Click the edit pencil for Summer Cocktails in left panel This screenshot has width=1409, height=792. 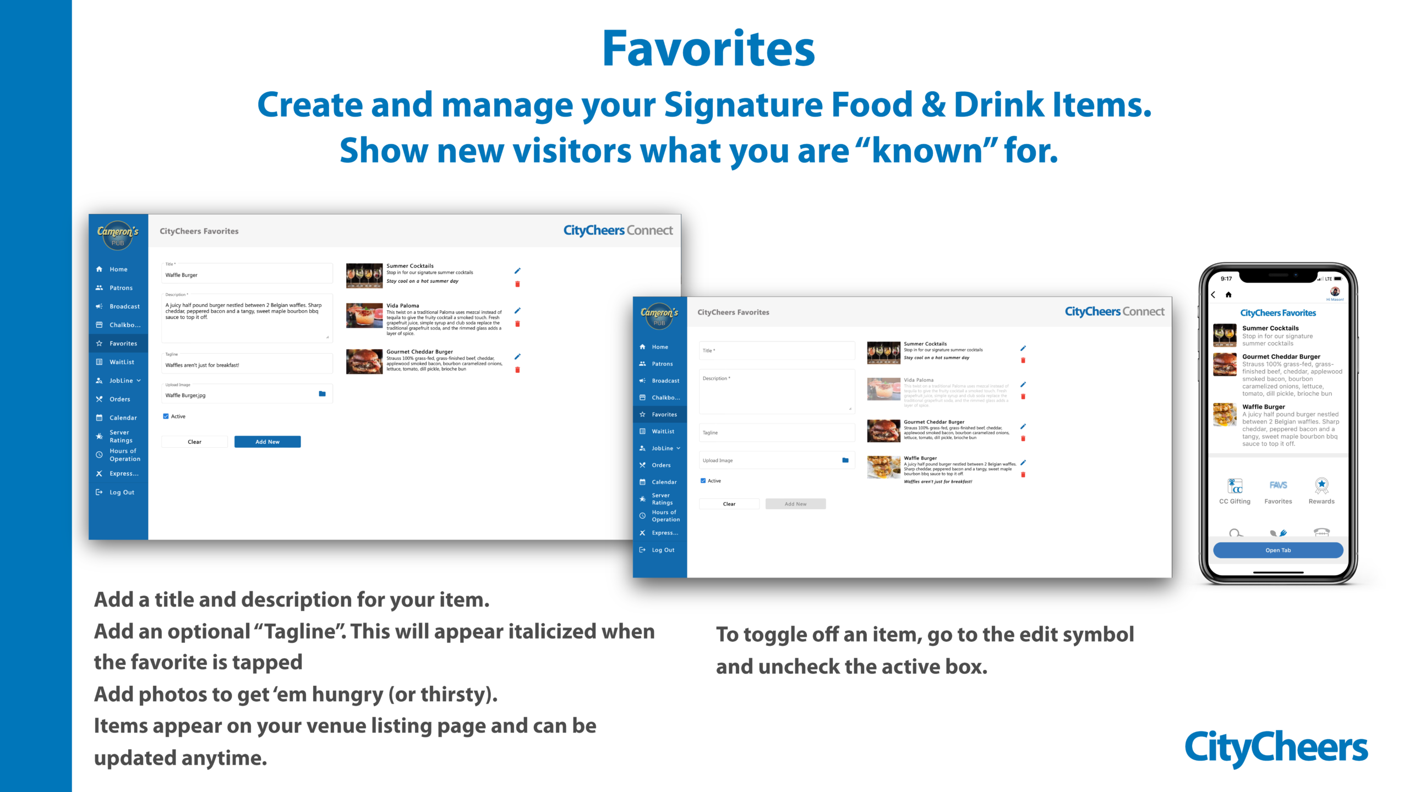coord(517,271)
